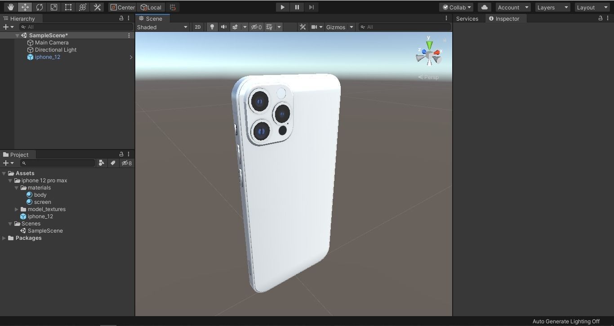Open grid settings dropdown arrow
This screenshot has width=614, height=326.
[279, 27]
